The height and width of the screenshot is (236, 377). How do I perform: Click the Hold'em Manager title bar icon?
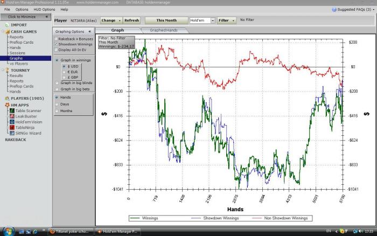[x=2, y=2]
